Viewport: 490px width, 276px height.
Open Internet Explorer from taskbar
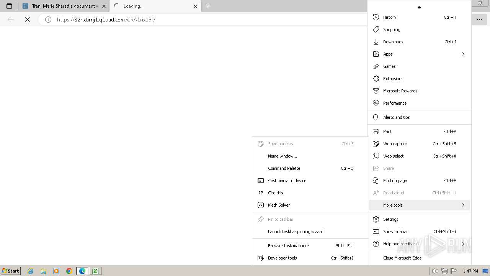pyautogui.click(x=31, y=271)
